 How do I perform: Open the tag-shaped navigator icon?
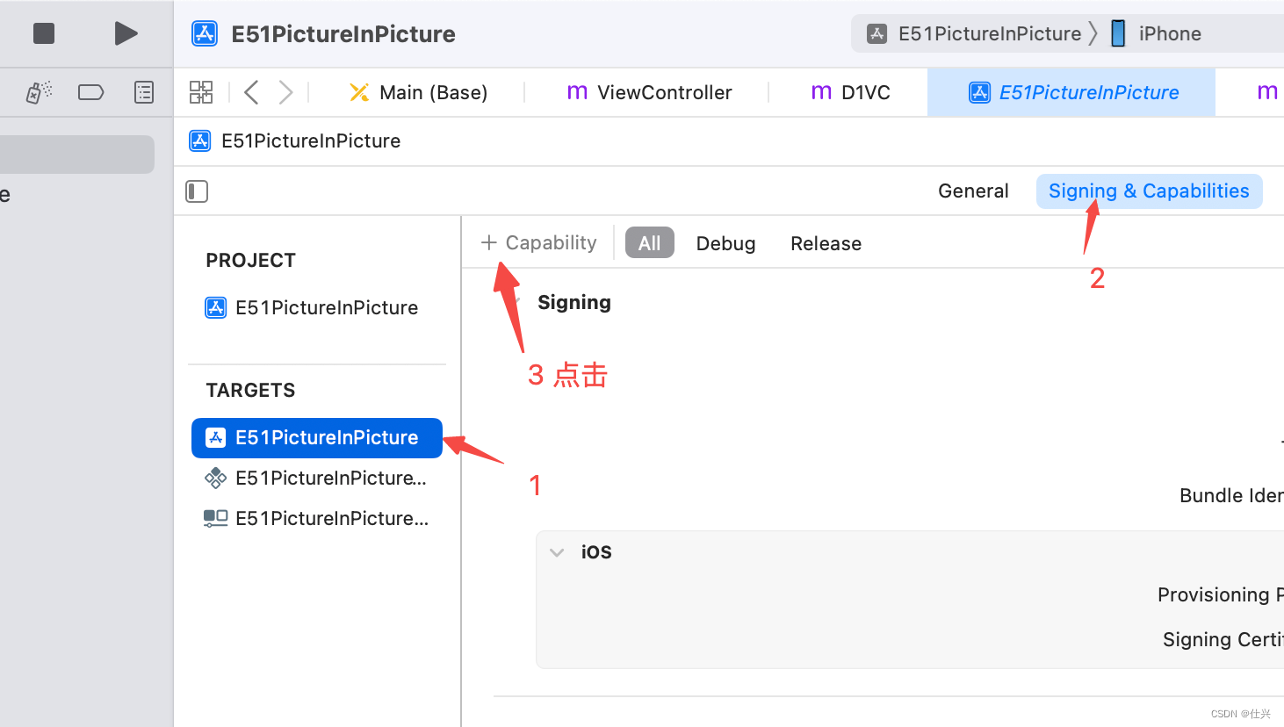tap(90, 92)
